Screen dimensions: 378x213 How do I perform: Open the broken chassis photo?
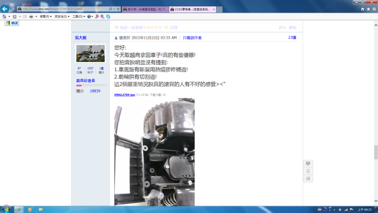[154, 152]
